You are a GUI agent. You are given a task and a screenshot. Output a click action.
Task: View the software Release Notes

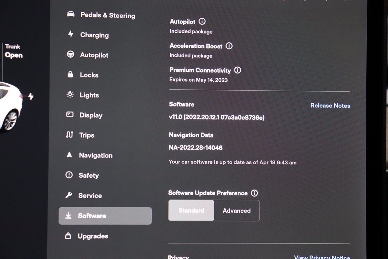[x=330, y=106]
